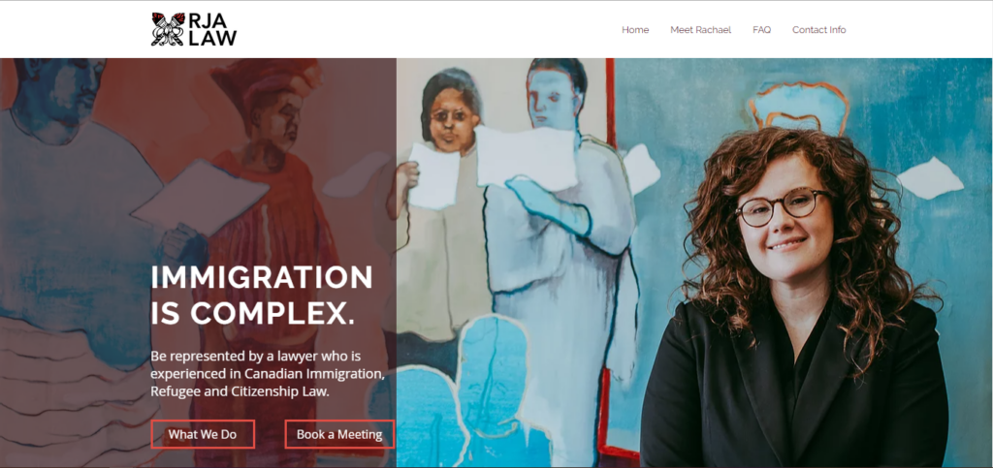Click the RJA LAW logo text

click(x=212, y=30)
